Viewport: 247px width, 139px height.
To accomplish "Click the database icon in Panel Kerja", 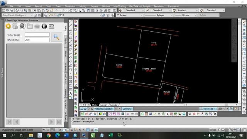I will tap(15, 26).
